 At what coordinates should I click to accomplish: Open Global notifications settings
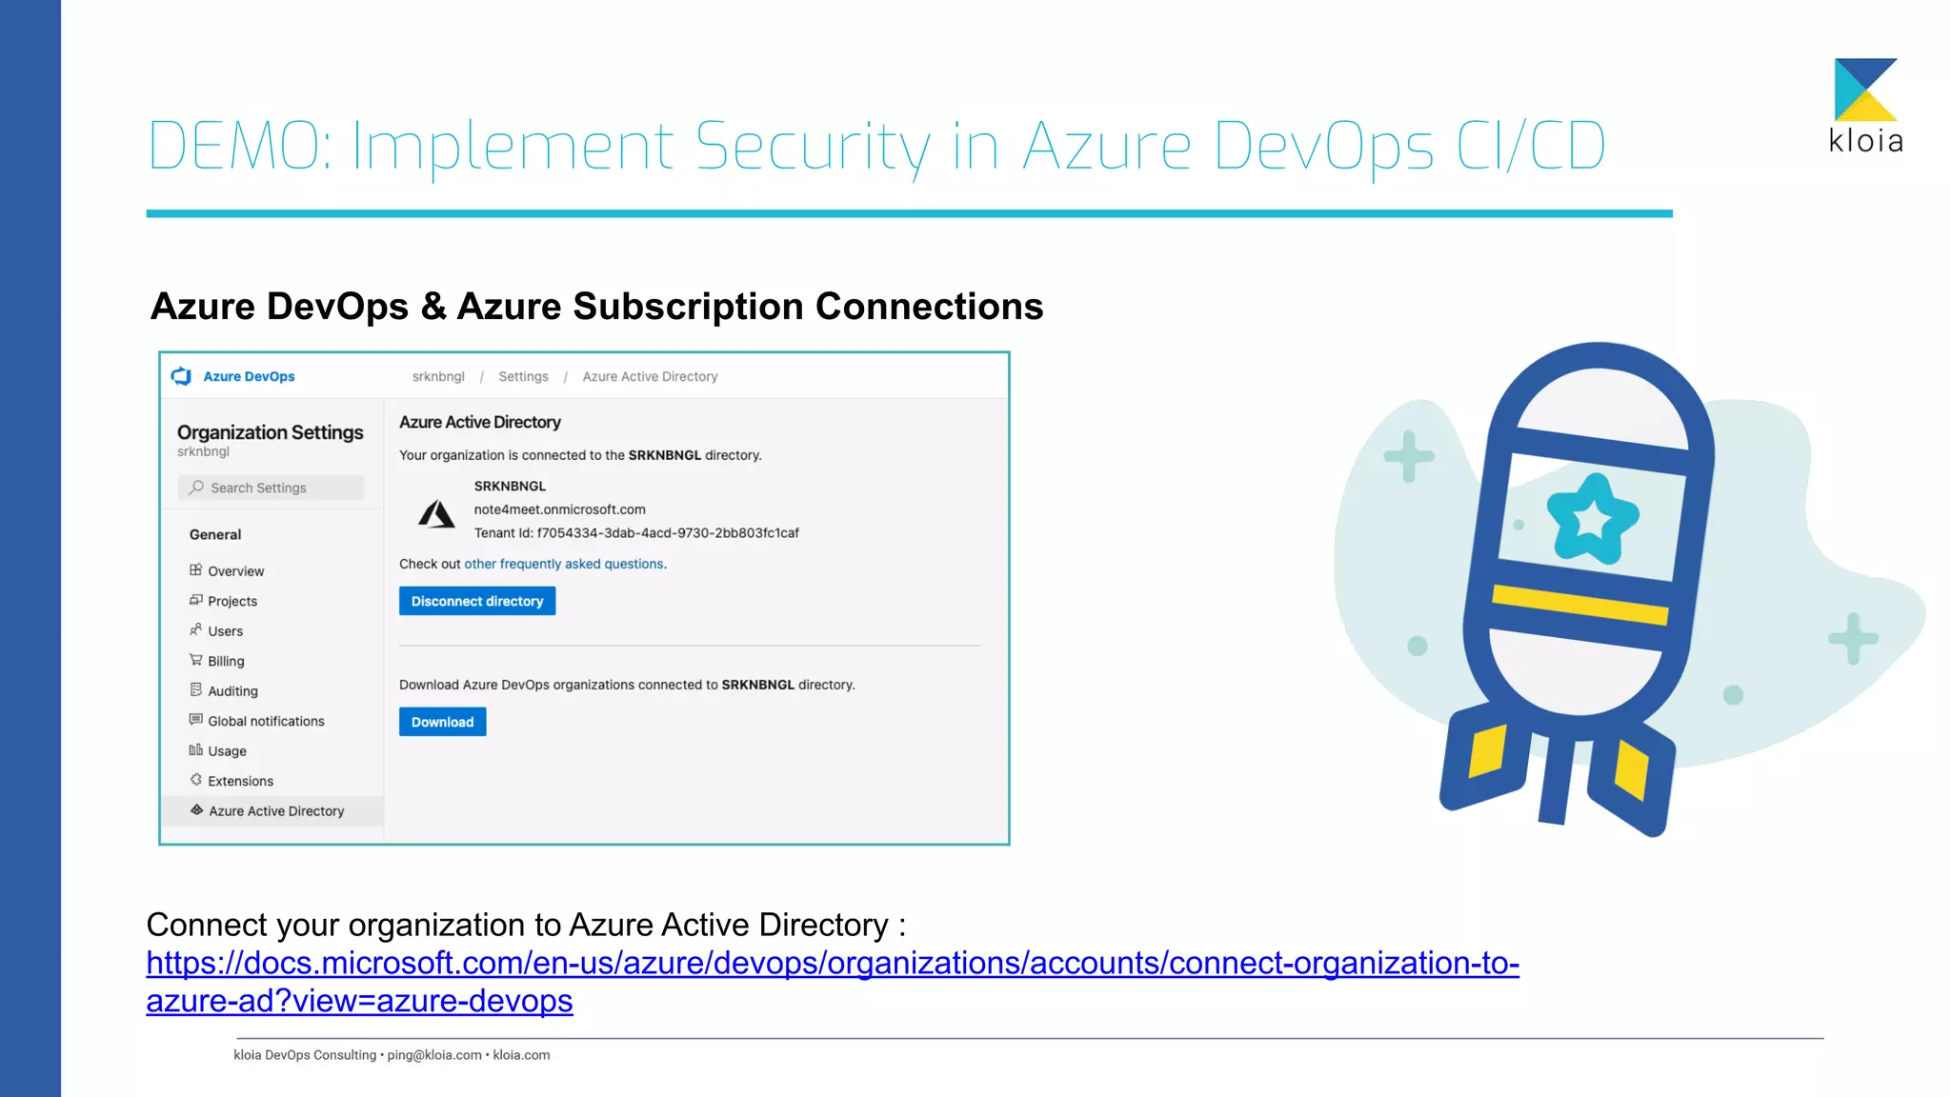266,721
